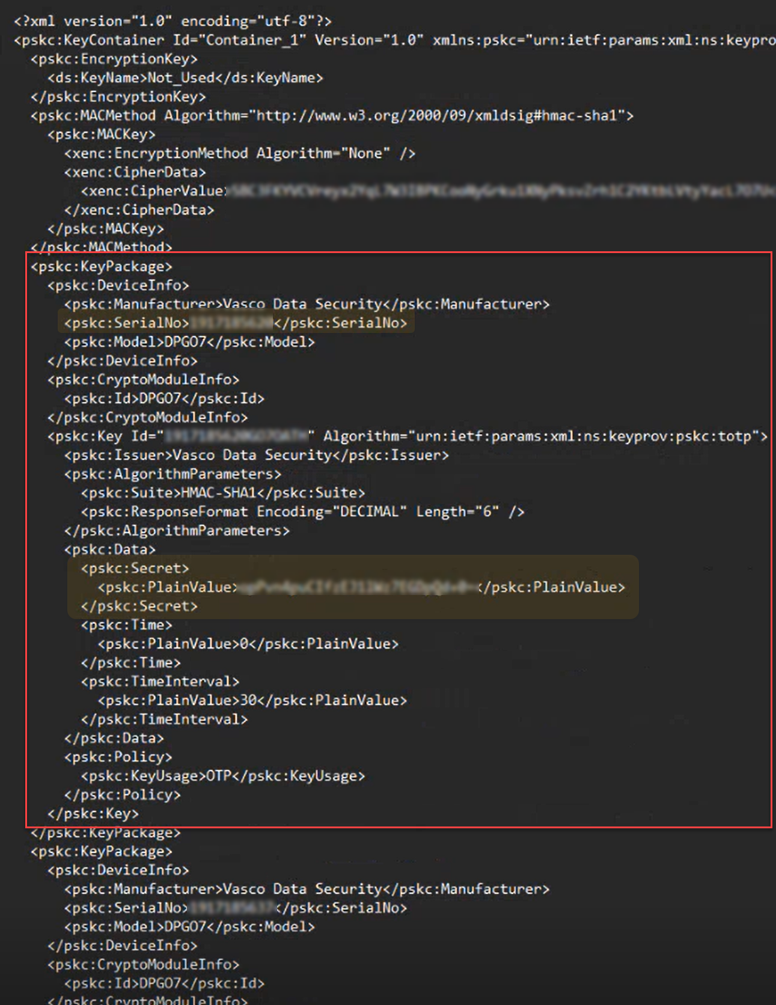Image resolution: width=776 pixels, height=1005 pixels.
Task: Click the closing /pskc:Time tag
Action: [131, 663]
